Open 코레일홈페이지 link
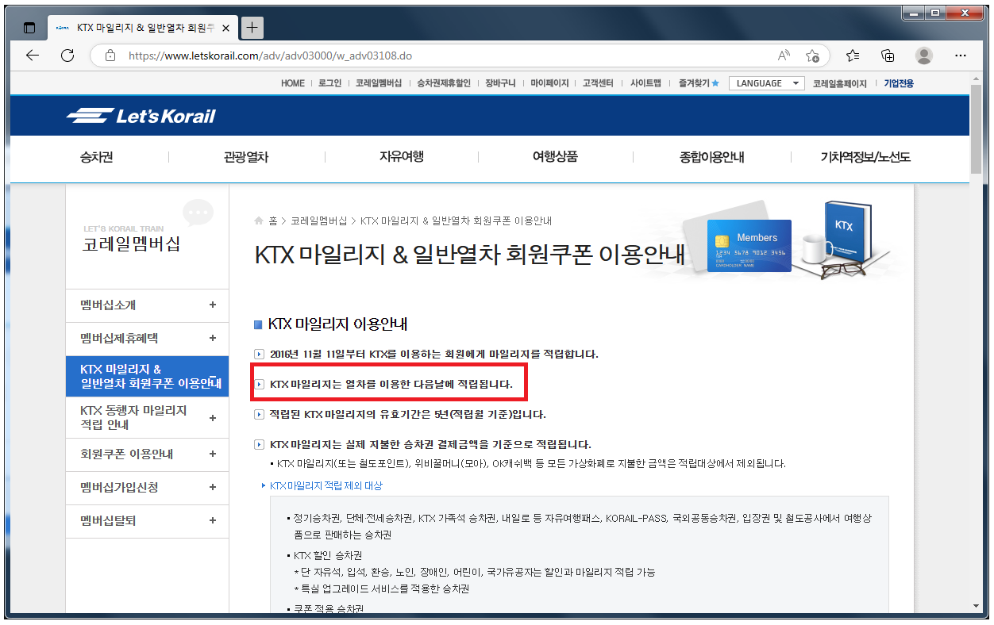This screenshot has width=994, height=625. click(840, 83)
